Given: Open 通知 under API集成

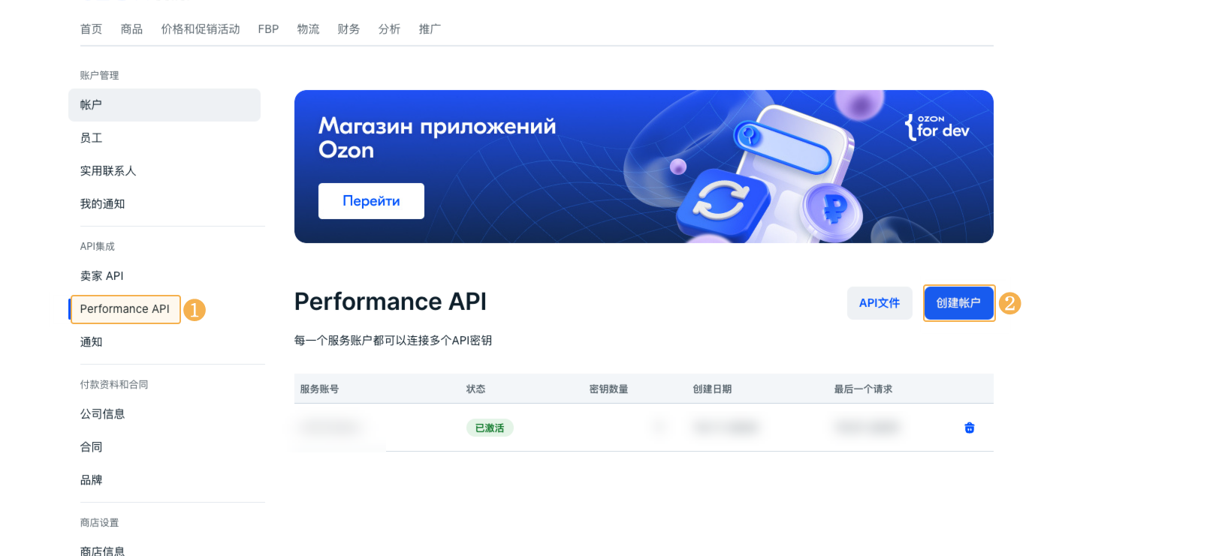Looking at the screenshot, I should [91, 342].
